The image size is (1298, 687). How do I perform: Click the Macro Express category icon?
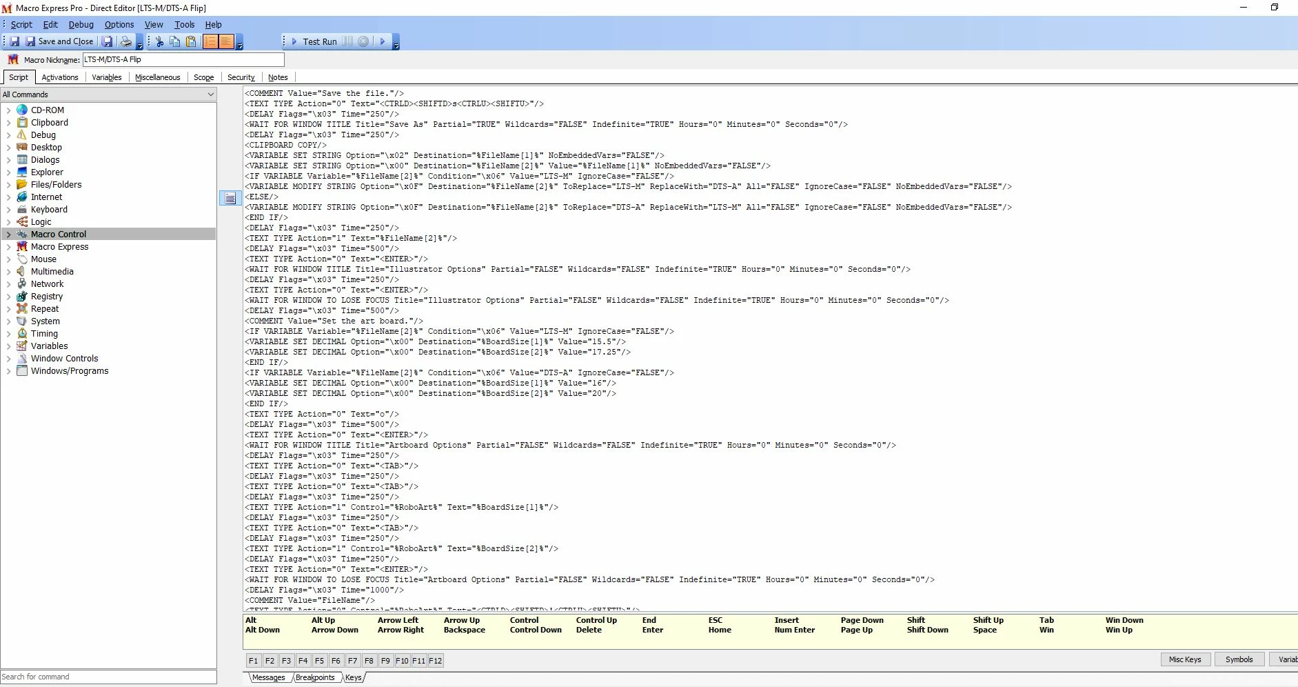pyautogui.click(x=22, y=246)
